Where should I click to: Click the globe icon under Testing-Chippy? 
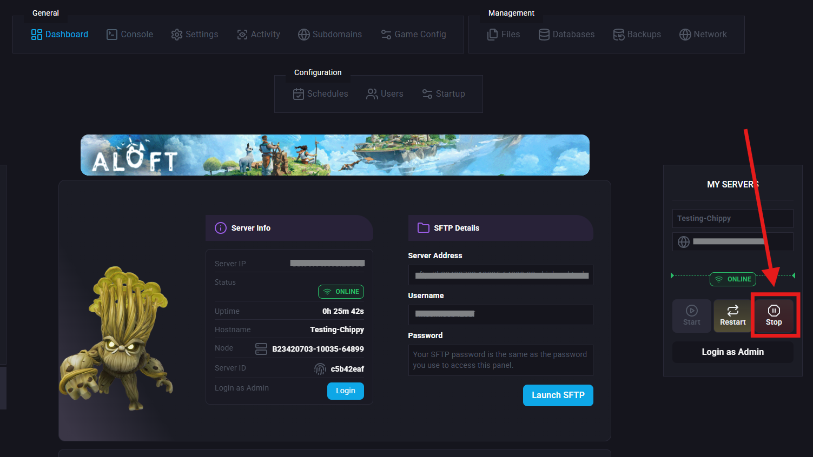coord(684,242)
